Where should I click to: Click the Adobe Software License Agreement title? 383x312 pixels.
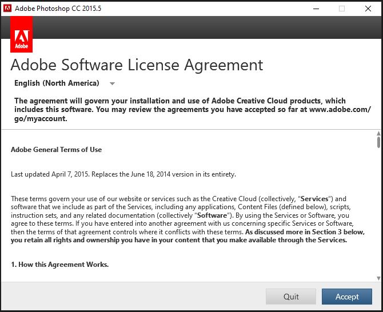tap(137, 65)
